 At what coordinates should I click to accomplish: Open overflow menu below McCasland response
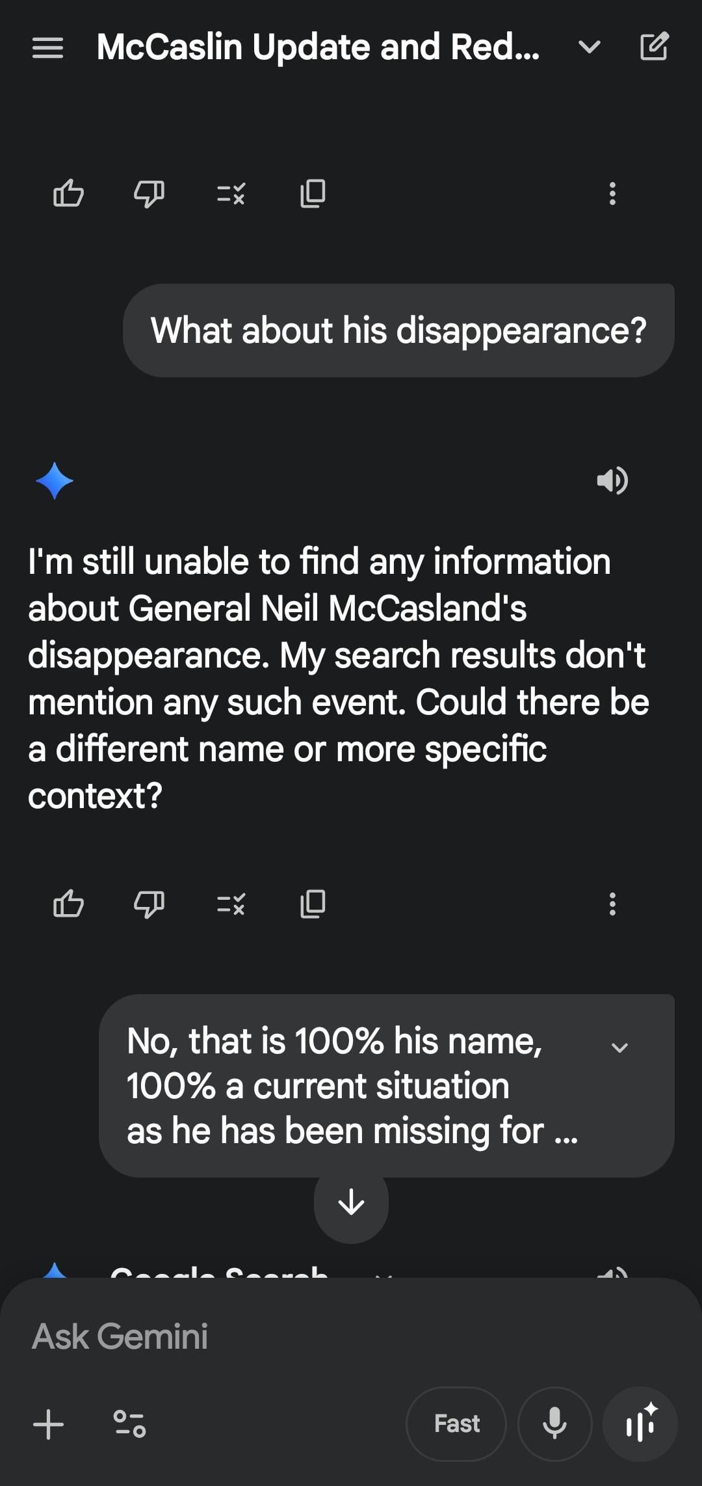click(x=612, y=904)
